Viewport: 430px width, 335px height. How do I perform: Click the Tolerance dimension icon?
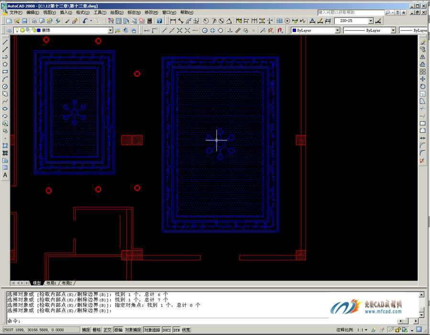coord(279,21)
